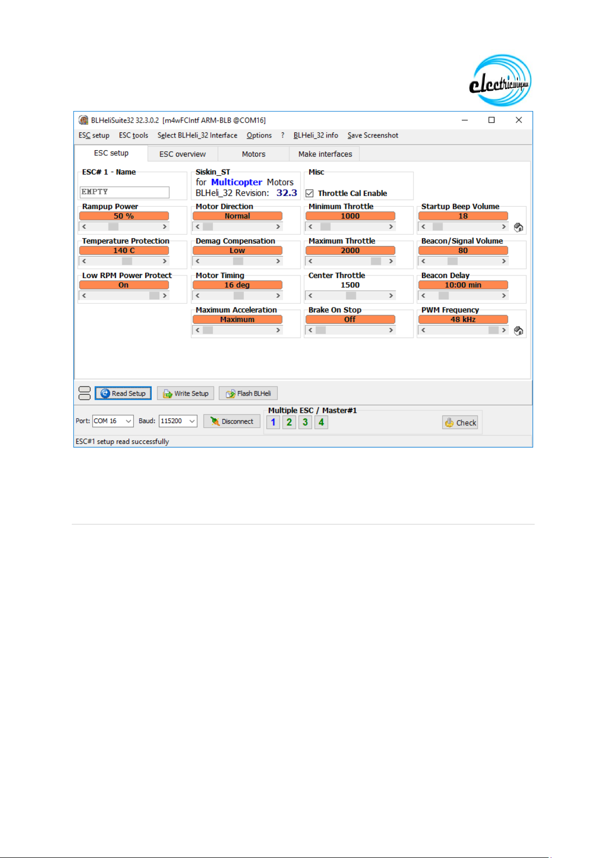Open the ESC setup menu
This screenshot has width=607, height=858.
click(x=94, y=135)
